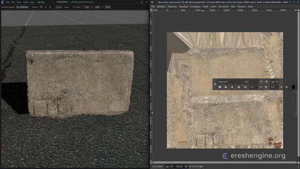
Task: Select the rotate gizmo icon
Action: (x=46, y=7)
